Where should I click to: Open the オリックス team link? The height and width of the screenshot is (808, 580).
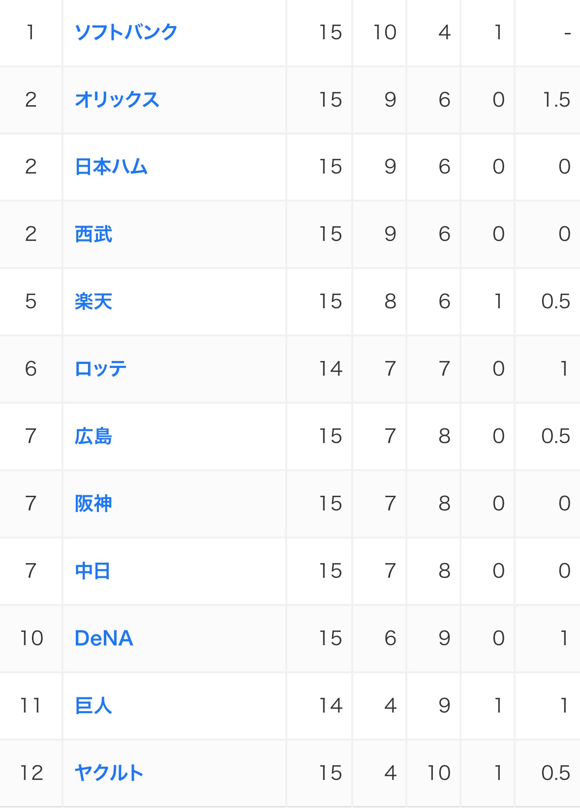click(x=117, y=99)
